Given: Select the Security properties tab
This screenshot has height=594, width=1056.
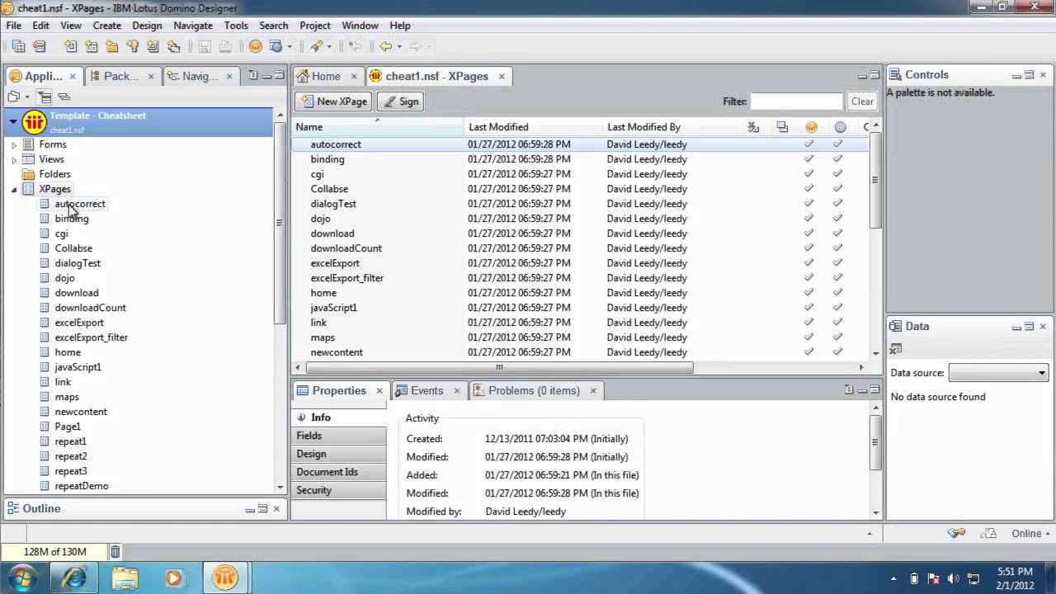Looking at the screenshot, I should coord(341,490).
